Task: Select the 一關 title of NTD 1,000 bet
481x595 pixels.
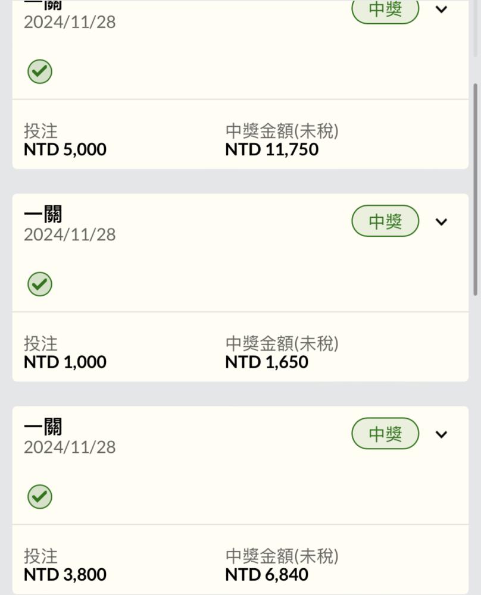Action: [43, 214]
